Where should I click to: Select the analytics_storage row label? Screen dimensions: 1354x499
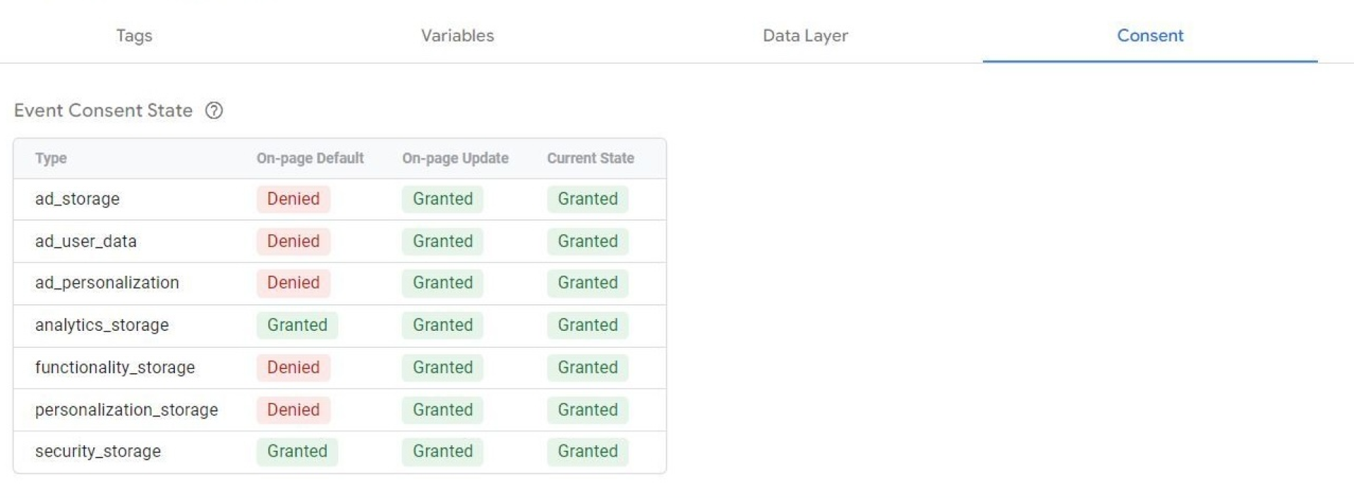tap(102, 325)
